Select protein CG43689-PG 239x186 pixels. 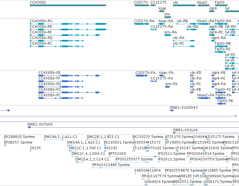tap(69, 92)
